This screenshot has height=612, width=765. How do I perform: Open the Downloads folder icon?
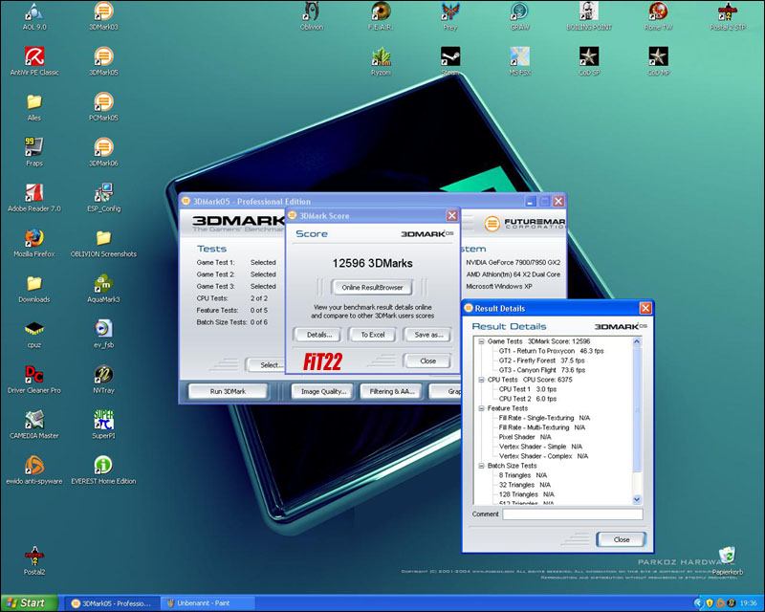[34, 289]
